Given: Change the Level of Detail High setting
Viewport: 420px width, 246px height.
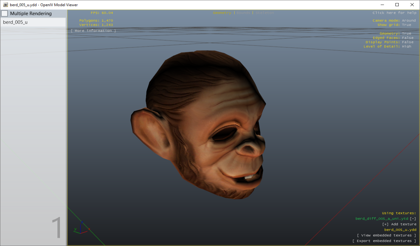Looking at the screenshot, I should [406, 46].
